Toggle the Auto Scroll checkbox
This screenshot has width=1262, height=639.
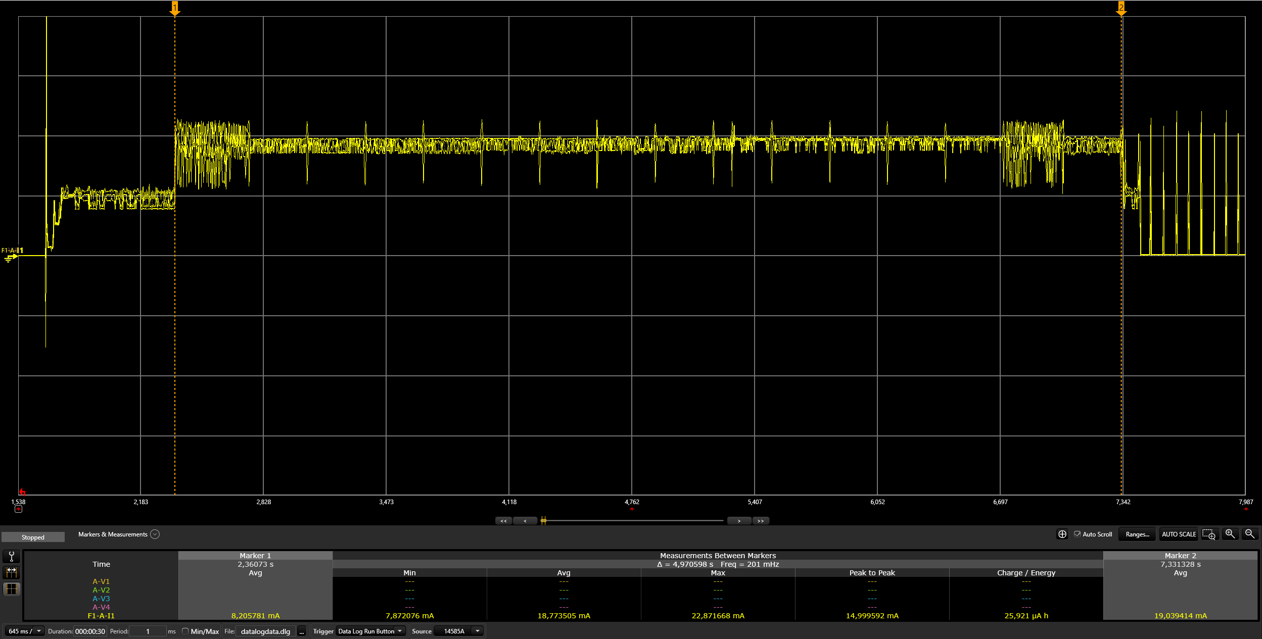pyautogui.click(x=1077, y=534)
